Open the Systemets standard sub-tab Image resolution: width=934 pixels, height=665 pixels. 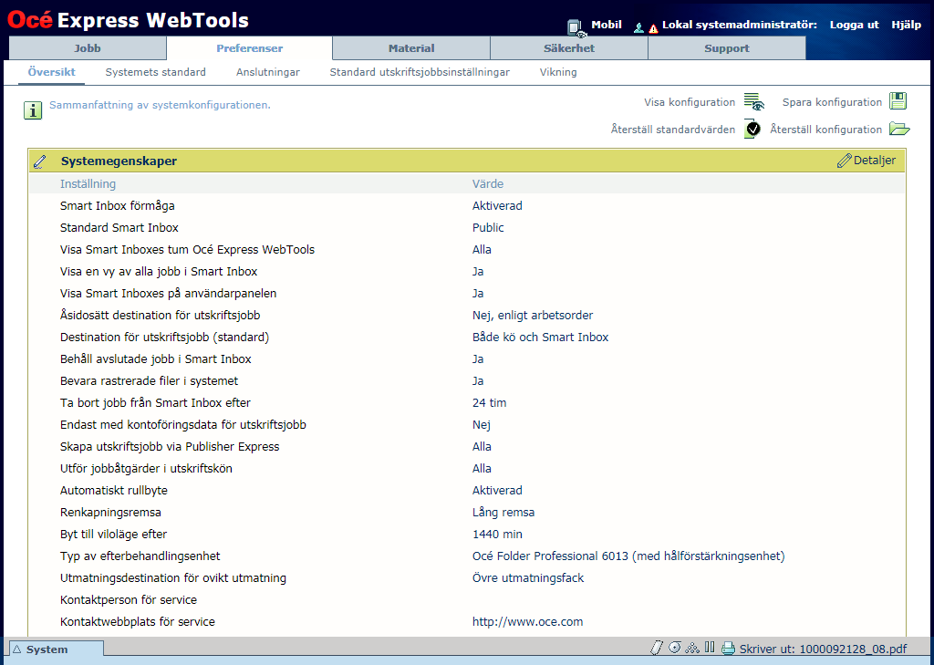(155, 72)
